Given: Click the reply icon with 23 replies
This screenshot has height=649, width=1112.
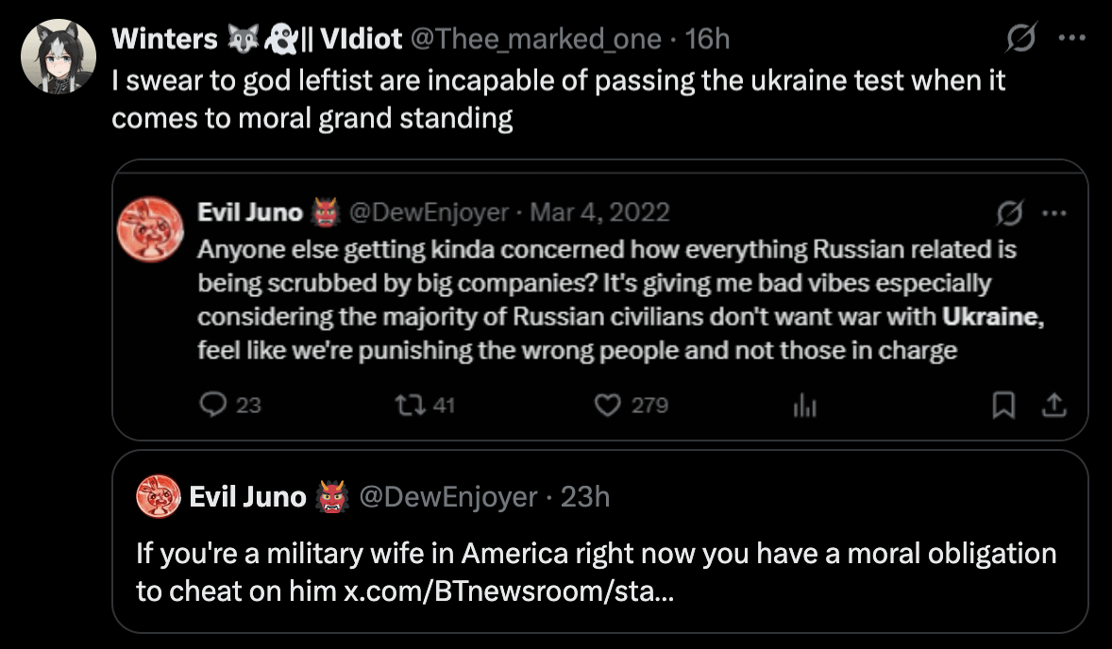Looking at the screenshot, I should pyautogui.click(x=213, y=405).
